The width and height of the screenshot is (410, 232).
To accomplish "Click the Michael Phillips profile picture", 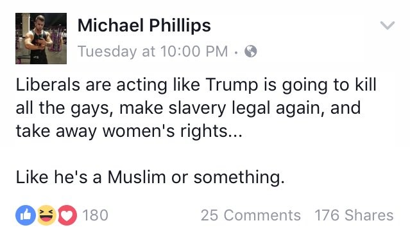I will point(41,38).
